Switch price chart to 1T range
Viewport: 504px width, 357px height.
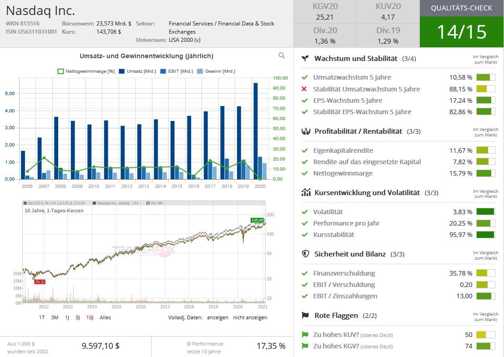(42, 317)
